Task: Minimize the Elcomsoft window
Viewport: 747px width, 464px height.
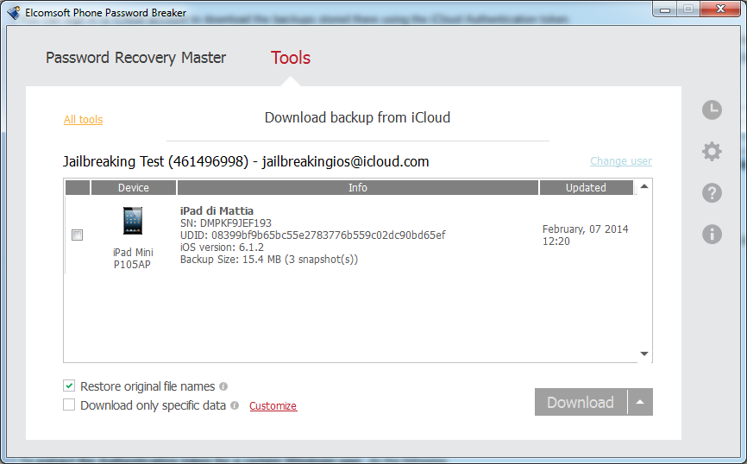Action: (666, 9)
